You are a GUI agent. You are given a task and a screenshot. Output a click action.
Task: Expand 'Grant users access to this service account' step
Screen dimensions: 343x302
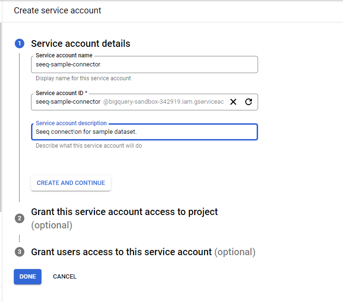[x=121, y=252]
